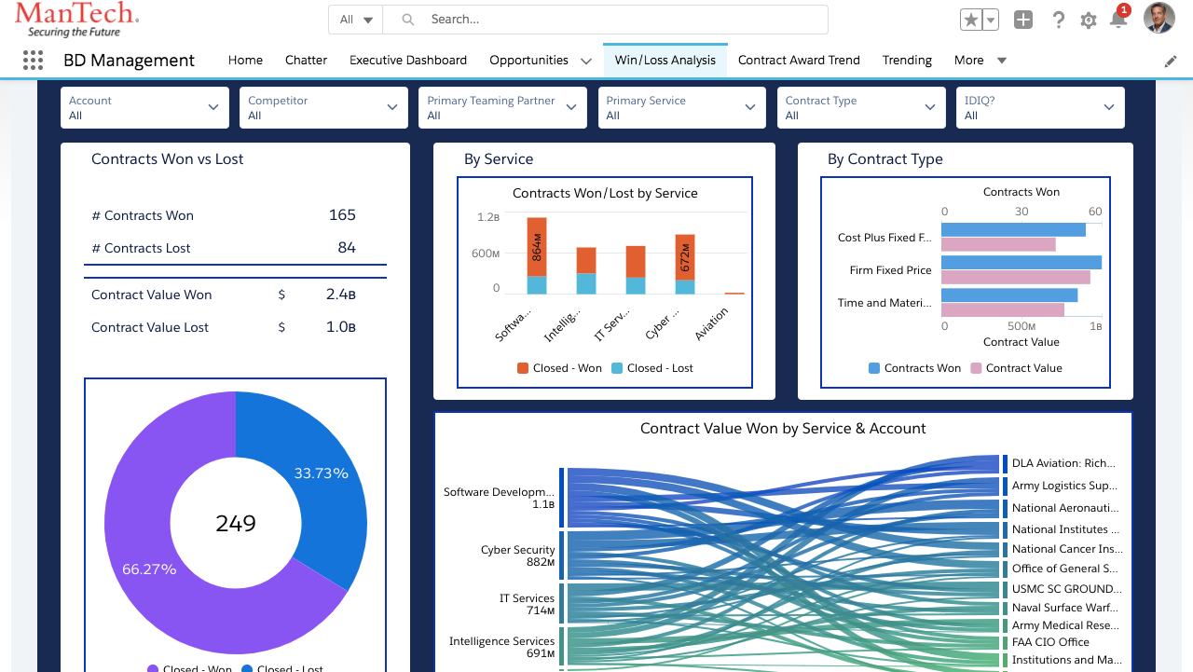
Task: Click the 33.73% blue donut segment
Action: tap(321, 473)
